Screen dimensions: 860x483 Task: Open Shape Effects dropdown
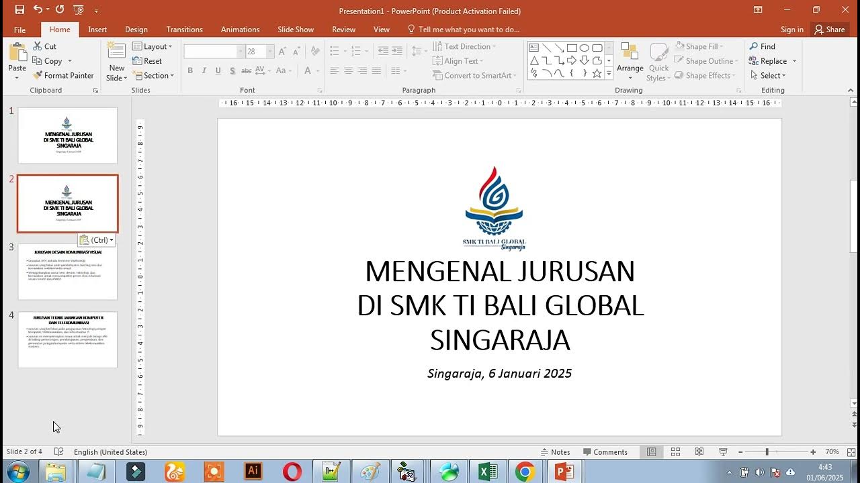tap(705, 76)
